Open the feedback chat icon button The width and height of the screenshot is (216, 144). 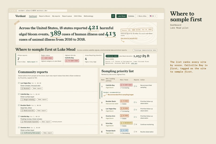tap(113, 16)
